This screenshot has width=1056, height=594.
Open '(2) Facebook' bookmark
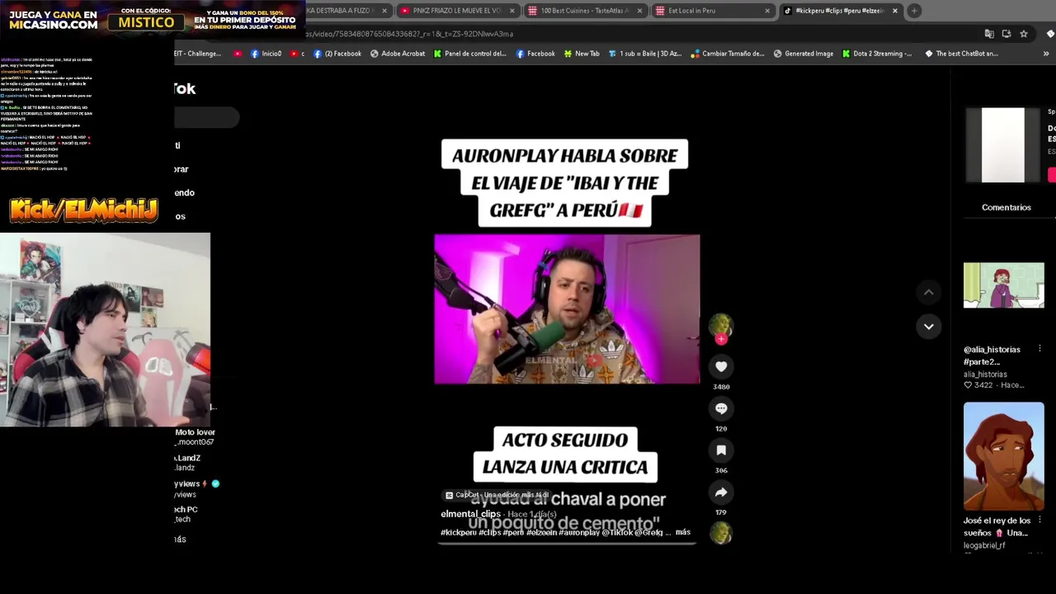click(x=337, y=54)
